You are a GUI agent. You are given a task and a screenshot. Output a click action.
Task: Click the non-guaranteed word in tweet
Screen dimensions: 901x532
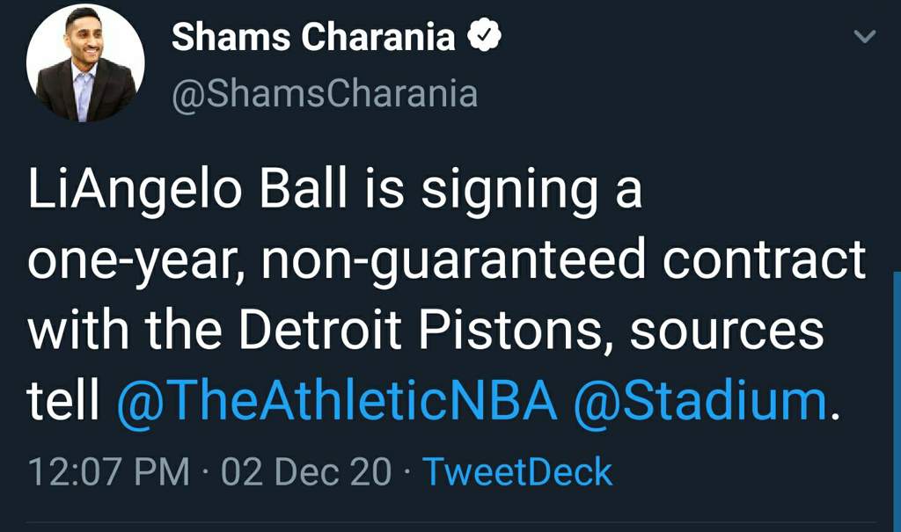coord(454,261)
